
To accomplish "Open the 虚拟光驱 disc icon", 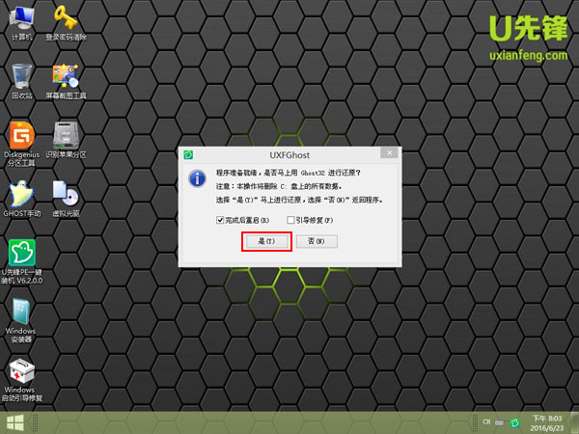I will (66, 199).
